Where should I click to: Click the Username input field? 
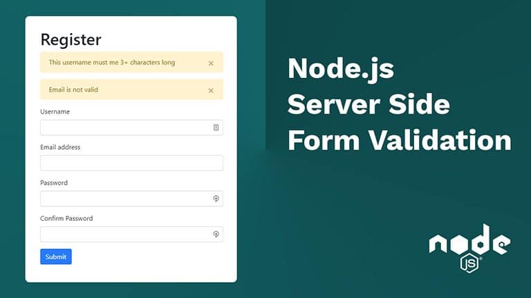tap(131, 128)
